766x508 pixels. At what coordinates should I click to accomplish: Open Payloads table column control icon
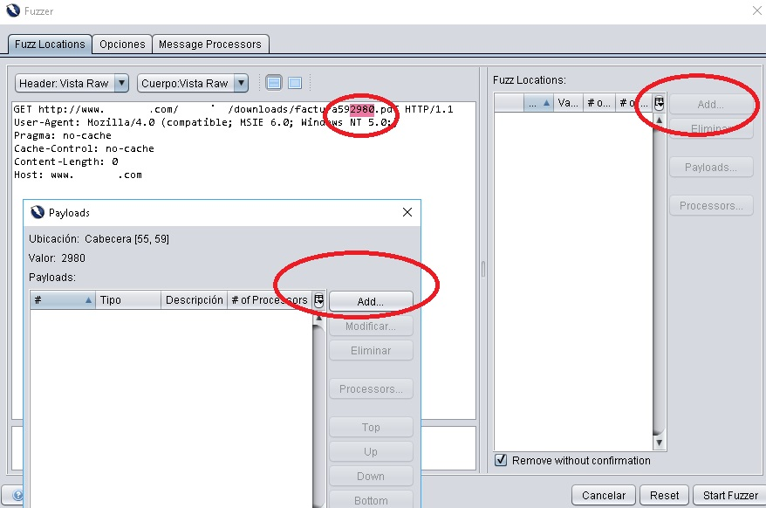click(319, 300)
